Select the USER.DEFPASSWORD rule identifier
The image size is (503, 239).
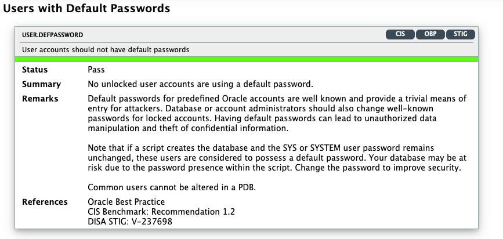[52, 35]
